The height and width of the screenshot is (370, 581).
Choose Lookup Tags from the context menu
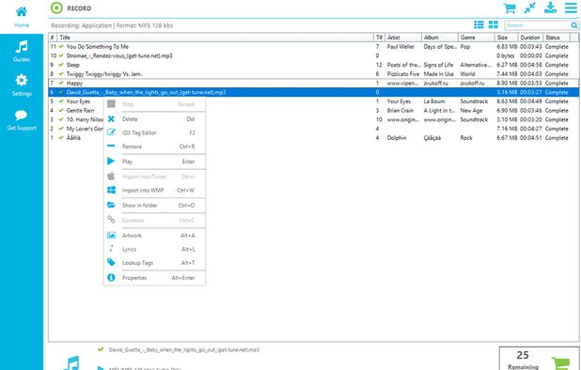click(x=154, y=263)
